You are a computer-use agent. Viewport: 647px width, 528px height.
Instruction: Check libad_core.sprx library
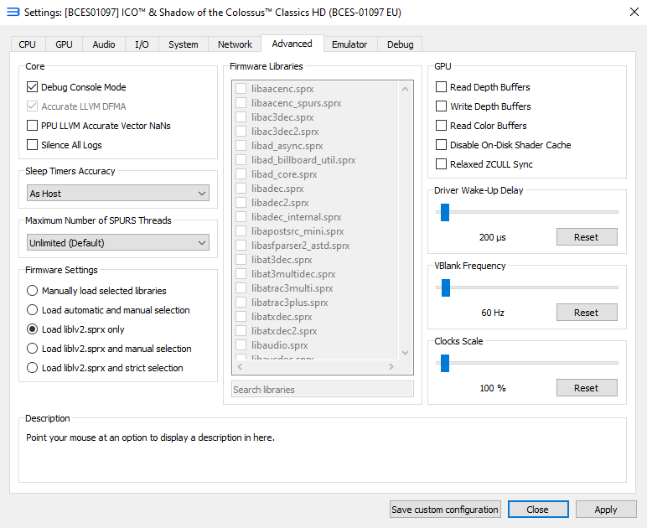click(x=241, y=174)
